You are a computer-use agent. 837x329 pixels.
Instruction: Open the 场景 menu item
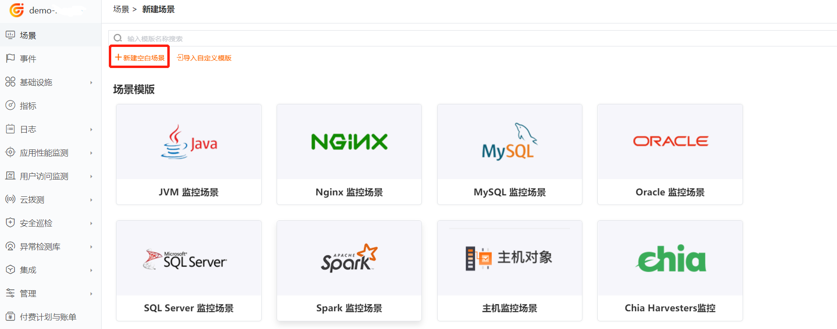50,35
